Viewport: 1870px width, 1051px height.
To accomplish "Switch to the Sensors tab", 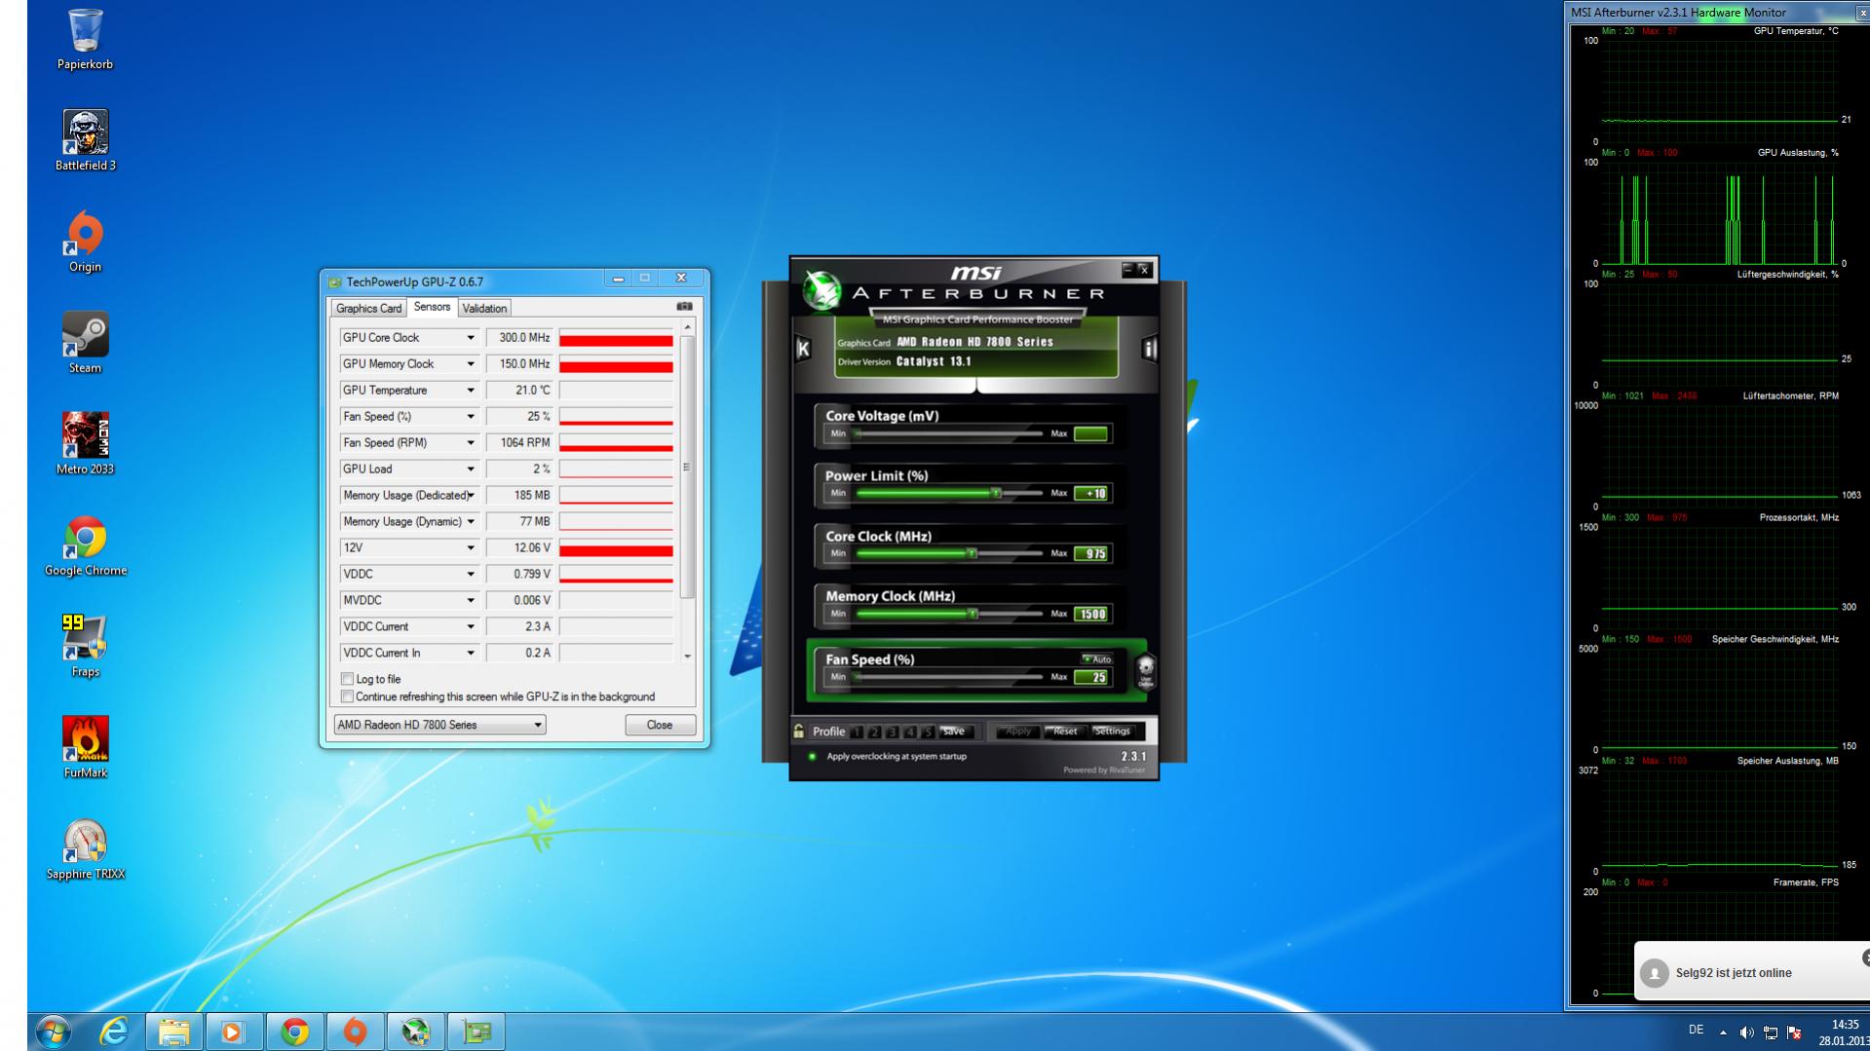I will (432, 307).
